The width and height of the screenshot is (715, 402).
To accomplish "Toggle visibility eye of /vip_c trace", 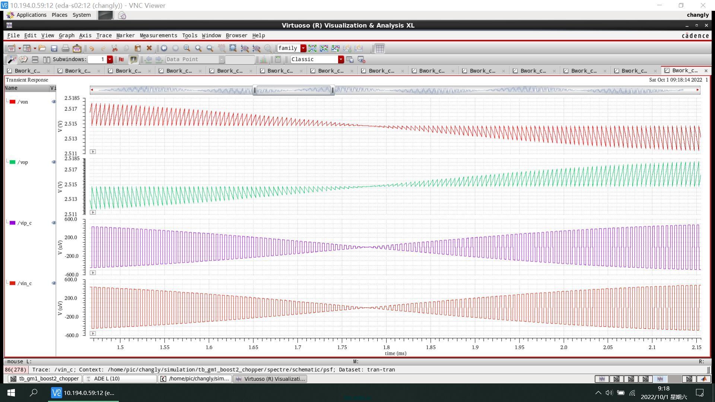I will 54,223.
